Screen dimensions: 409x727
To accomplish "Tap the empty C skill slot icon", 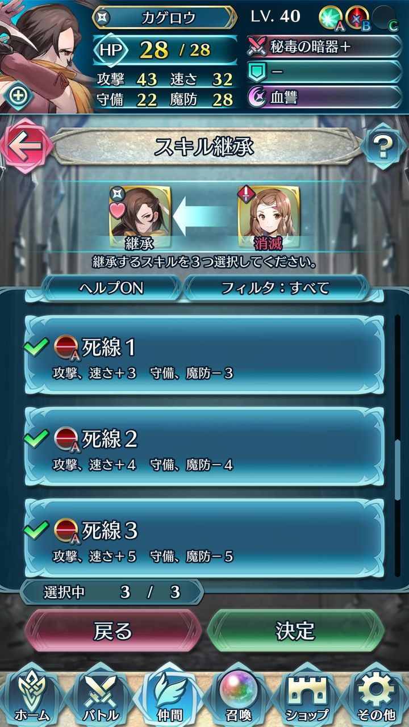I will point(385,18).
